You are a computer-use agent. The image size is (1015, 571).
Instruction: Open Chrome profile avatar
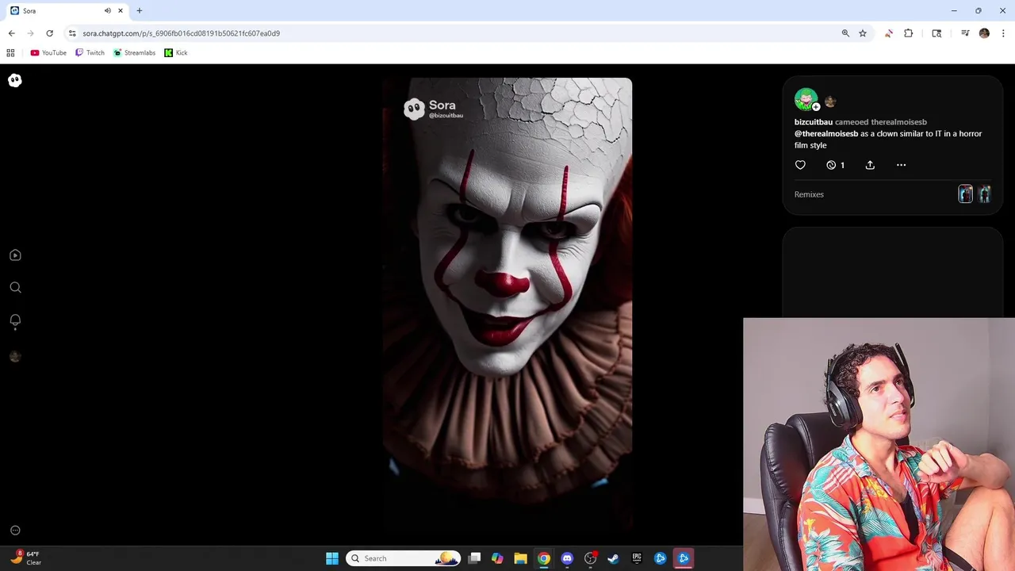(x=984, y=33)
